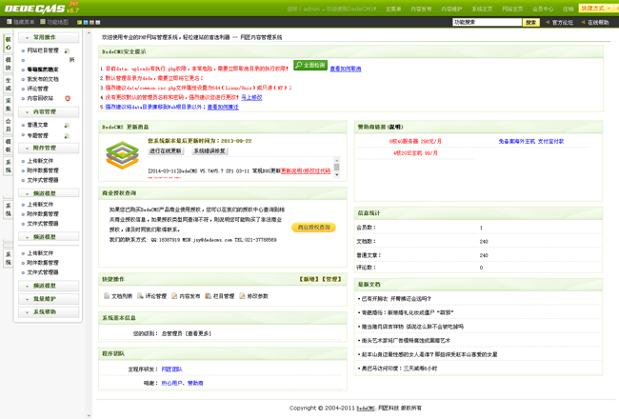Expand the 批量维护 sidebar group
The image size is (619, 419).
pyautogui.click(x=49, y=299)
